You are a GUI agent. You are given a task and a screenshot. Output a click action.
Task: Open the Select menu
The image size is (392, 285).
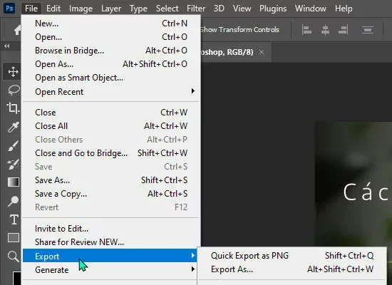(x=167, y=9)
